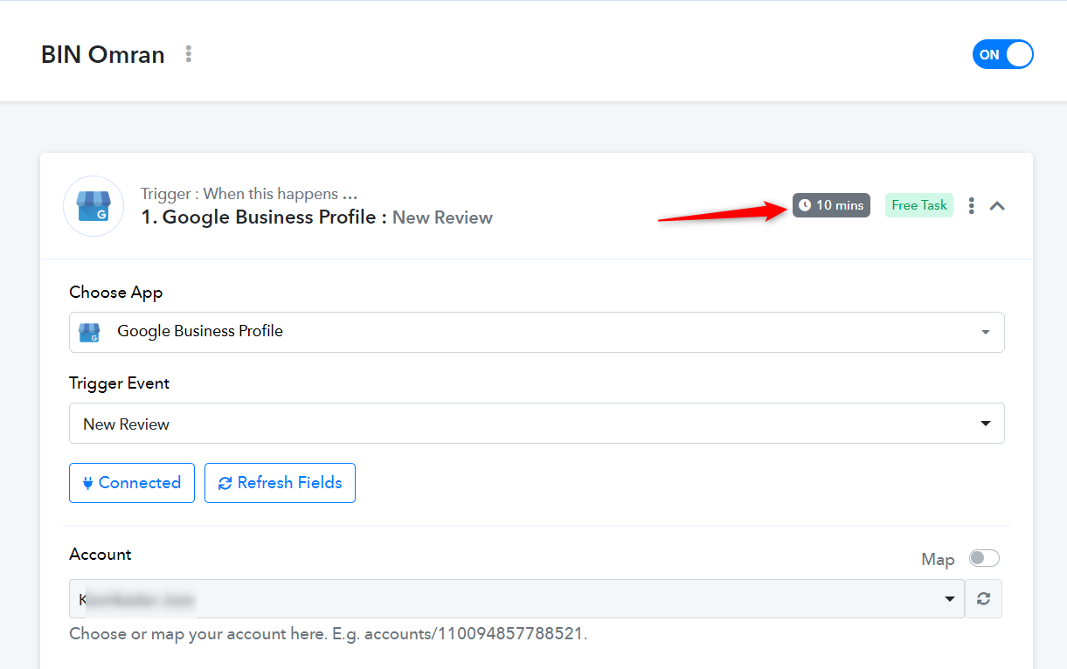Collapse the trigger step with the chevron
The image size is (1067, 669).
(997, 206)
